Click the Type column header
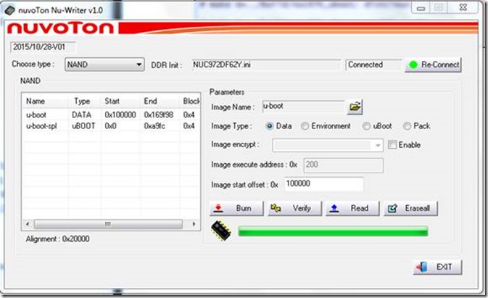The width and height of the screenshot is (488, 298). pyautogui.click(x=83, y=101)
